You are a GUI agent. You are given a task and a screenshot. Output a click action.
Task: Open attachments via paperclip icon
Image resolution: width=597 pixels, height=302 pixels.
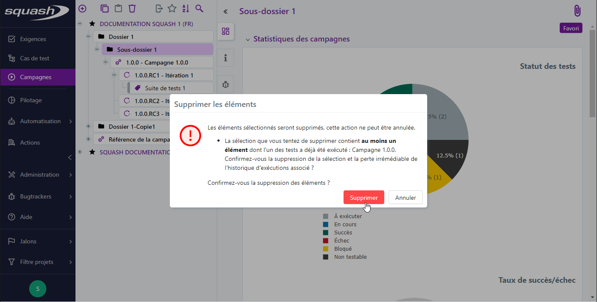[x=577, y=11]
